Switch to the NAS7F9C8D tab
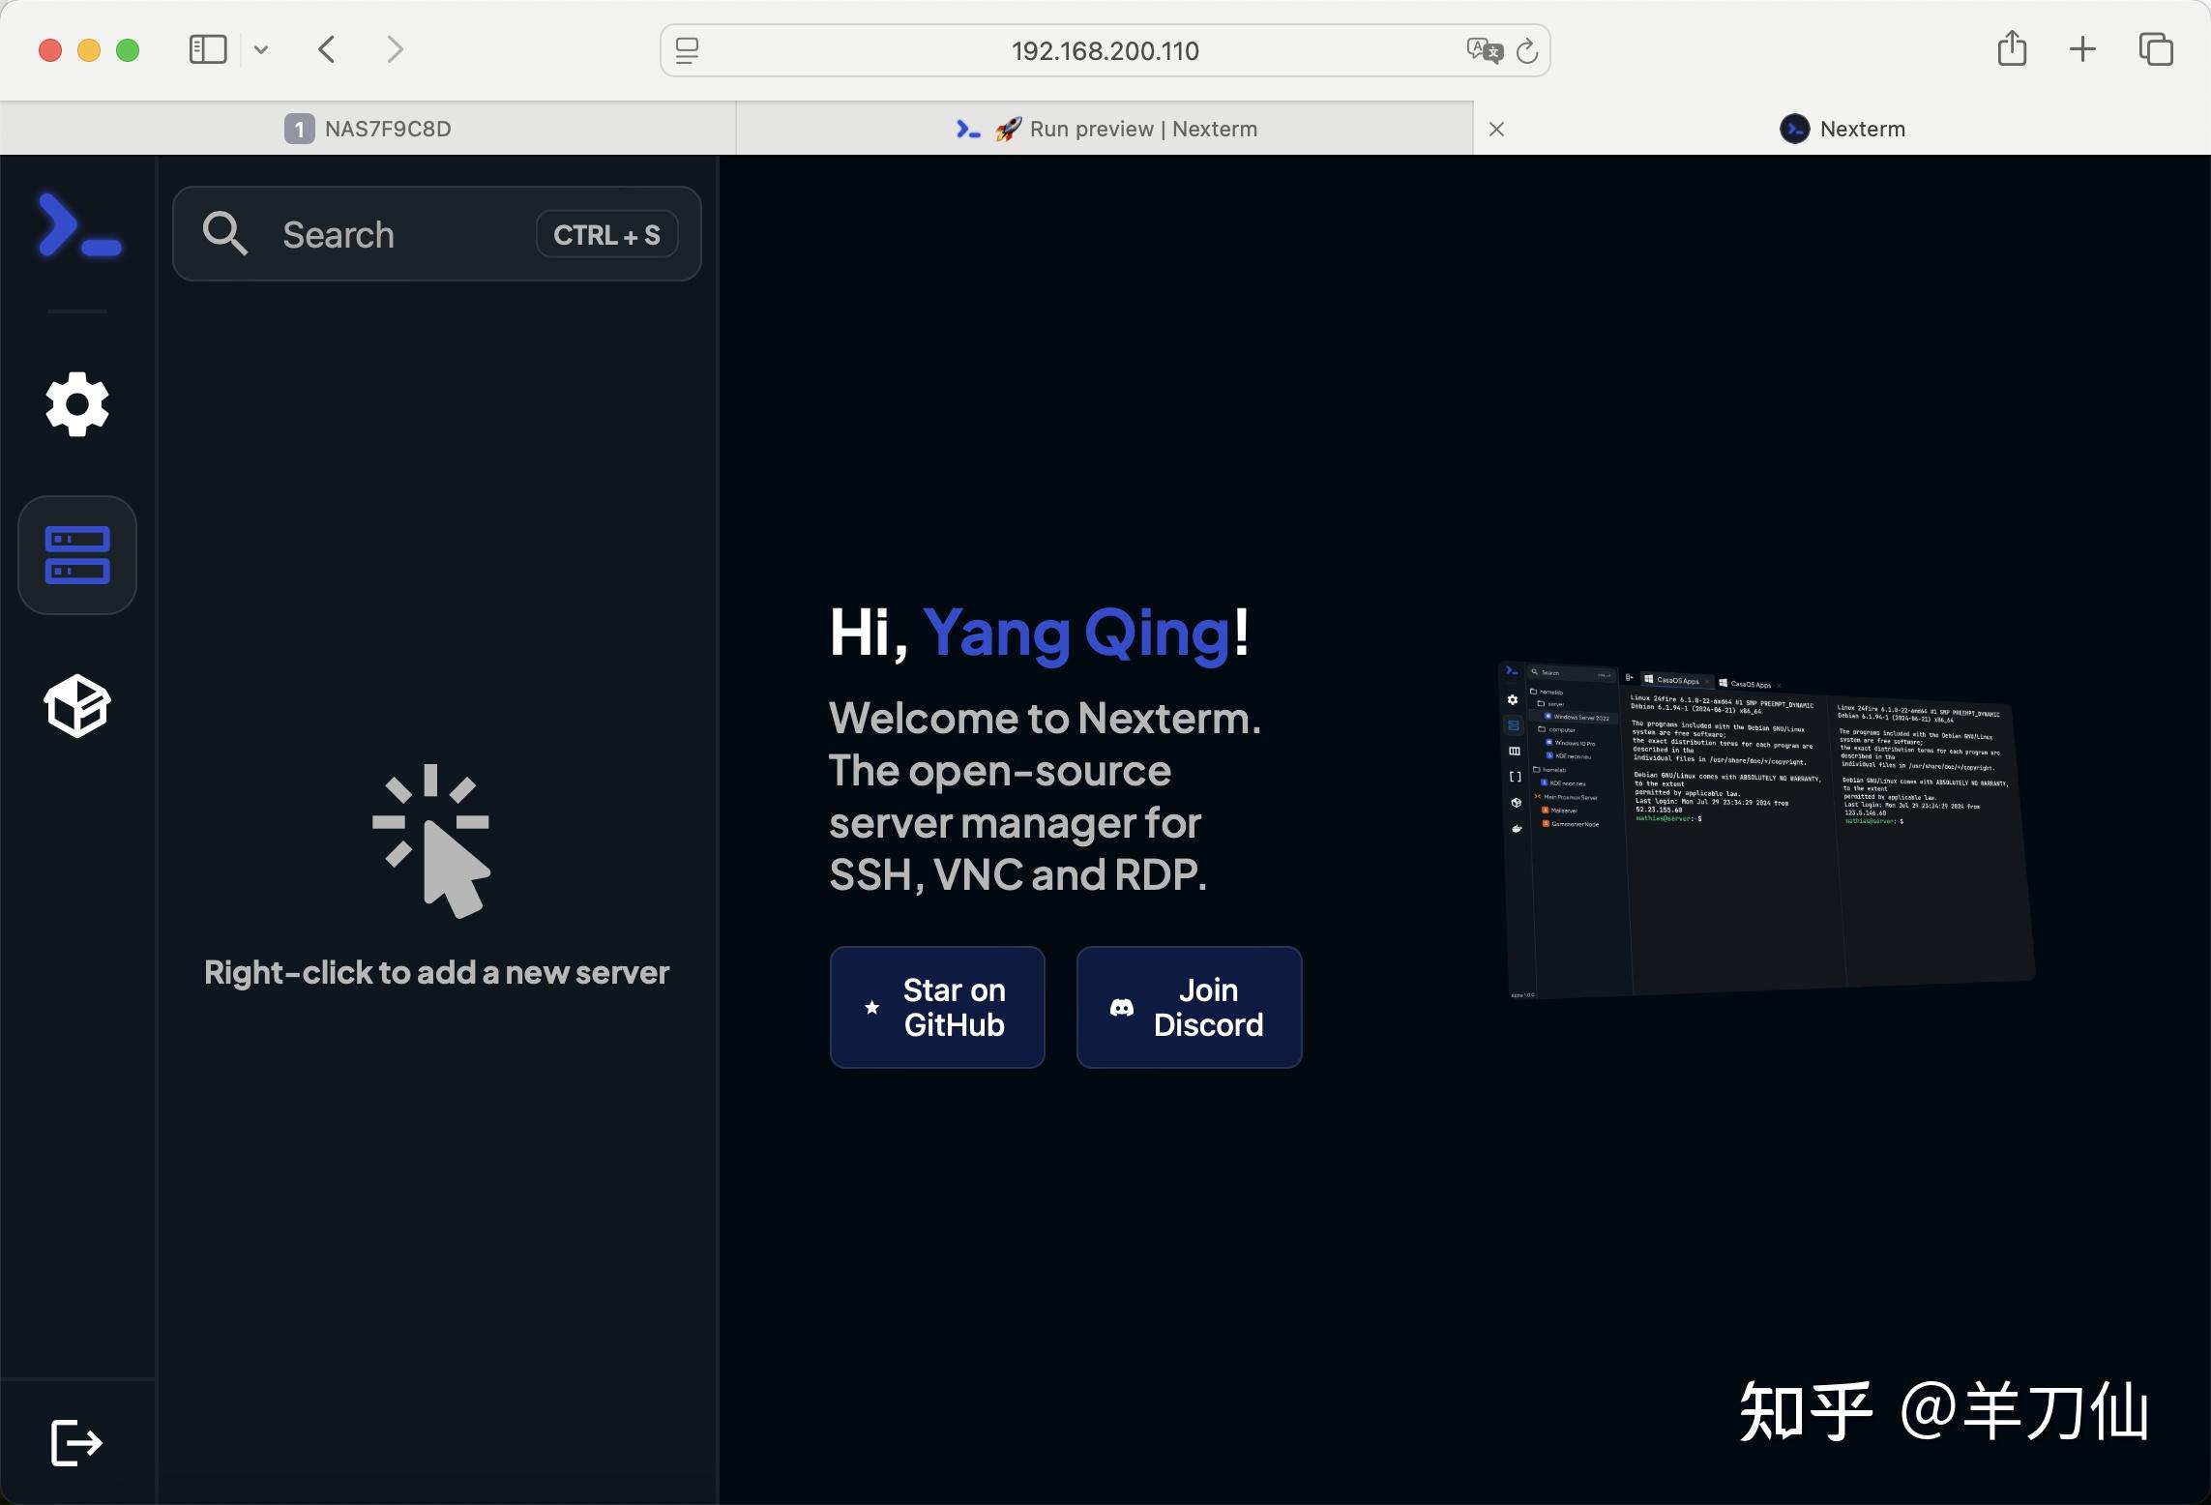 click(x=386, y=128)
